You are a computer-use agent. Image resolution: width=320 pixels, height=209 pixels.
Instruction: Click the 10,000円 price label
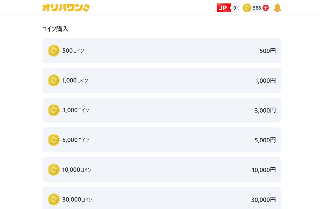pos(264,170)
